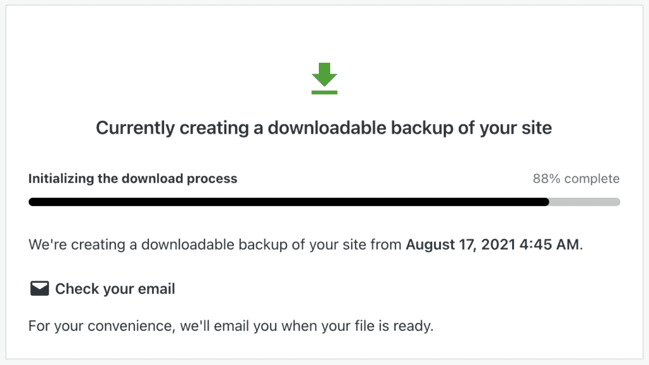The image size is (649, 365).
Task: Click 'your site' at the end of heading
Action: 516,128
